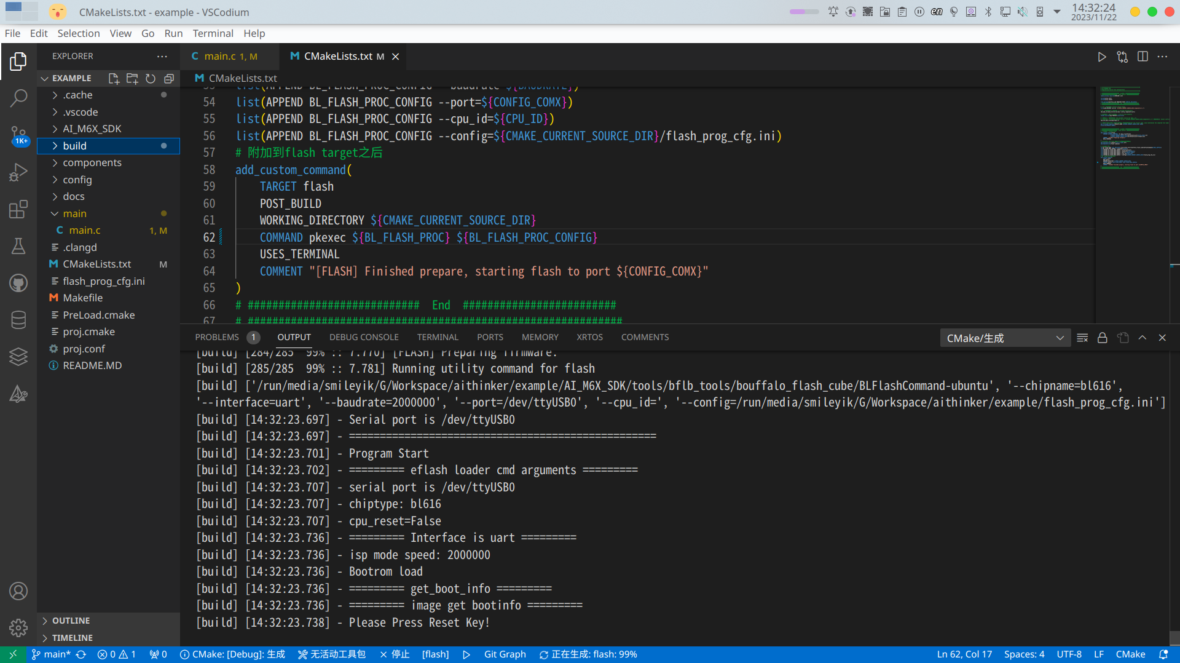Screen dimensions: 1180x663
Task: Click the 停止 stop button in status bar
Action: coord(395,654)
